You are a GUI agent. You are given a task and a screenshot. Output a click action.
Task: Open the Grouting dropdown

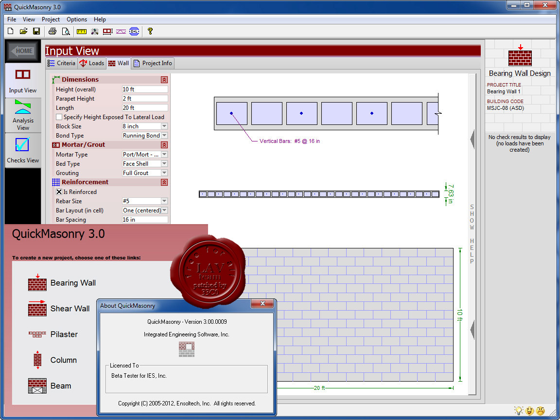tap(164, 173)
